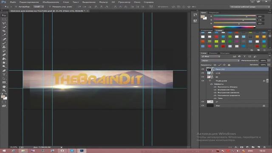
Task: Hide the TheBrainDit text layer
Action: click(x=203, y=81)
